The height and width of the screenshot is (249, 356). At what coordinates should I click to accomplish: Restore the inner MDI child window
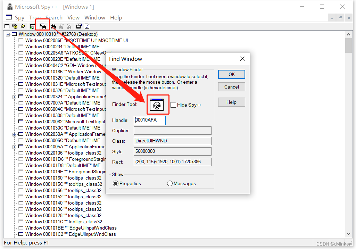340,18
